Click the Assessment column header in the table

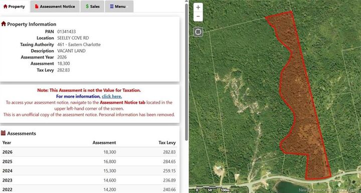[104, 142]
